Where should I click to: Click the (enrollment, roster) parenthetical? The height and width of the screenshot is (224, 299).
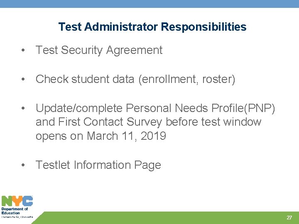[x=187, y=79]
